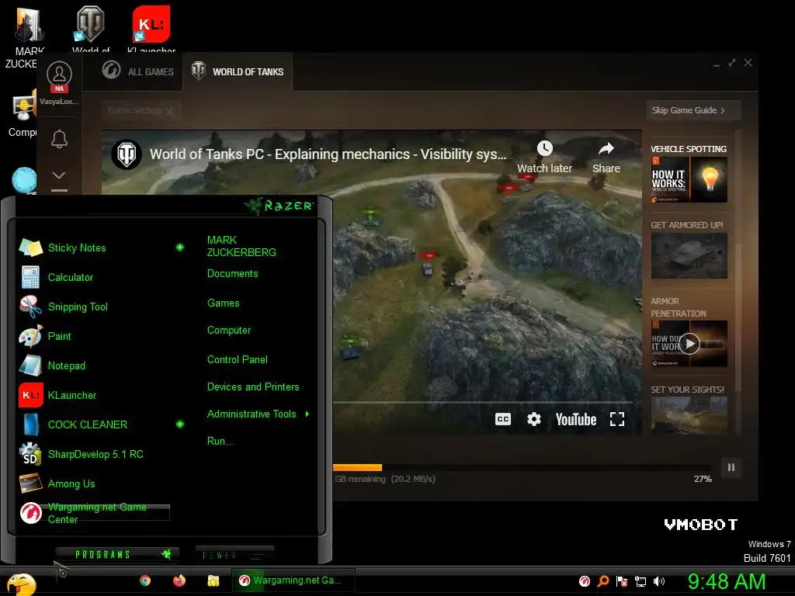Click the World of Tanks channel logo

point(127,154)
